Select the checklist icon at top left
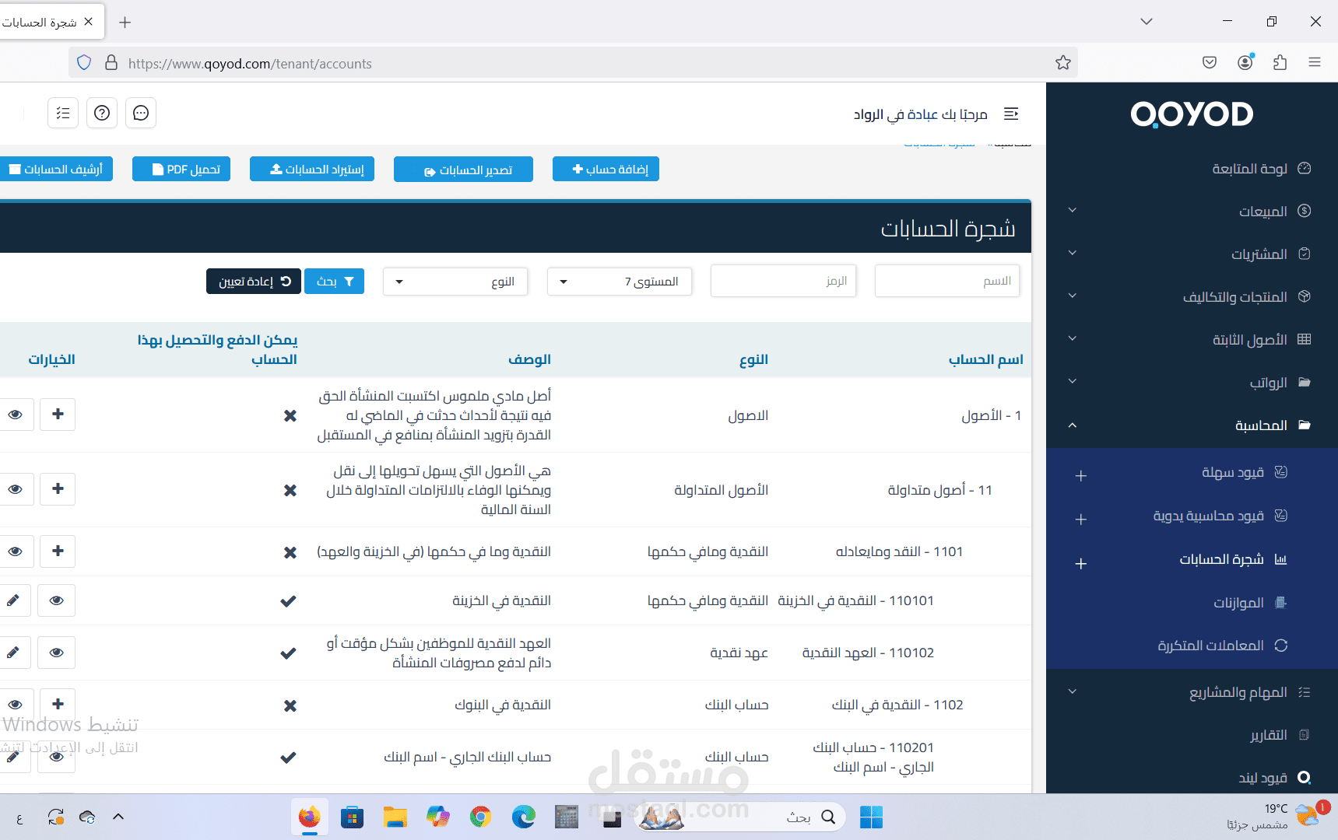Viewport: 1338px width, 840px height. click(62, 113)
